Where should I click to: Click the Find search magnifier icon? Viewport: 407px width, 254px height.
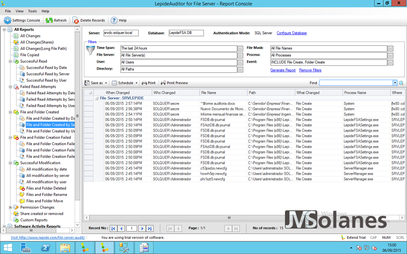click(401, 83)
